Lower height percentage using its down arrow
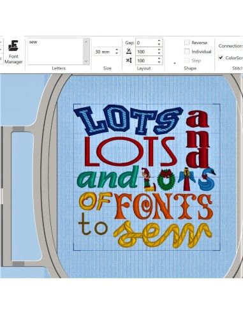This screenshot has width=243, height=314. (x=159, y=63)
